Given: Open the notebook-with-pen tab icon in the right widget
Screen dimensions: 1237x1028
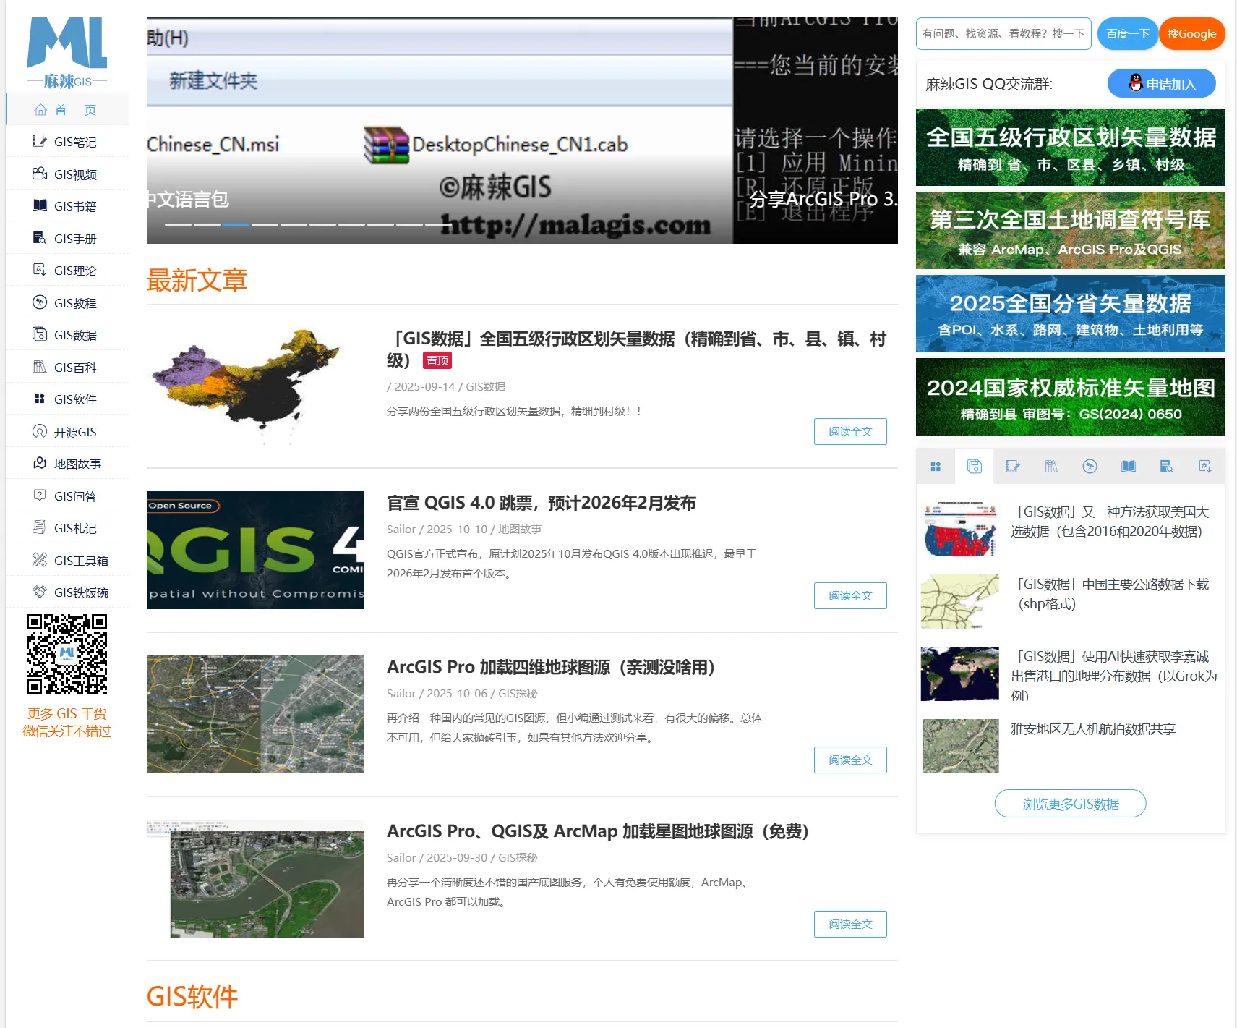Looking at the screenshot, I should coord(1012,467).
